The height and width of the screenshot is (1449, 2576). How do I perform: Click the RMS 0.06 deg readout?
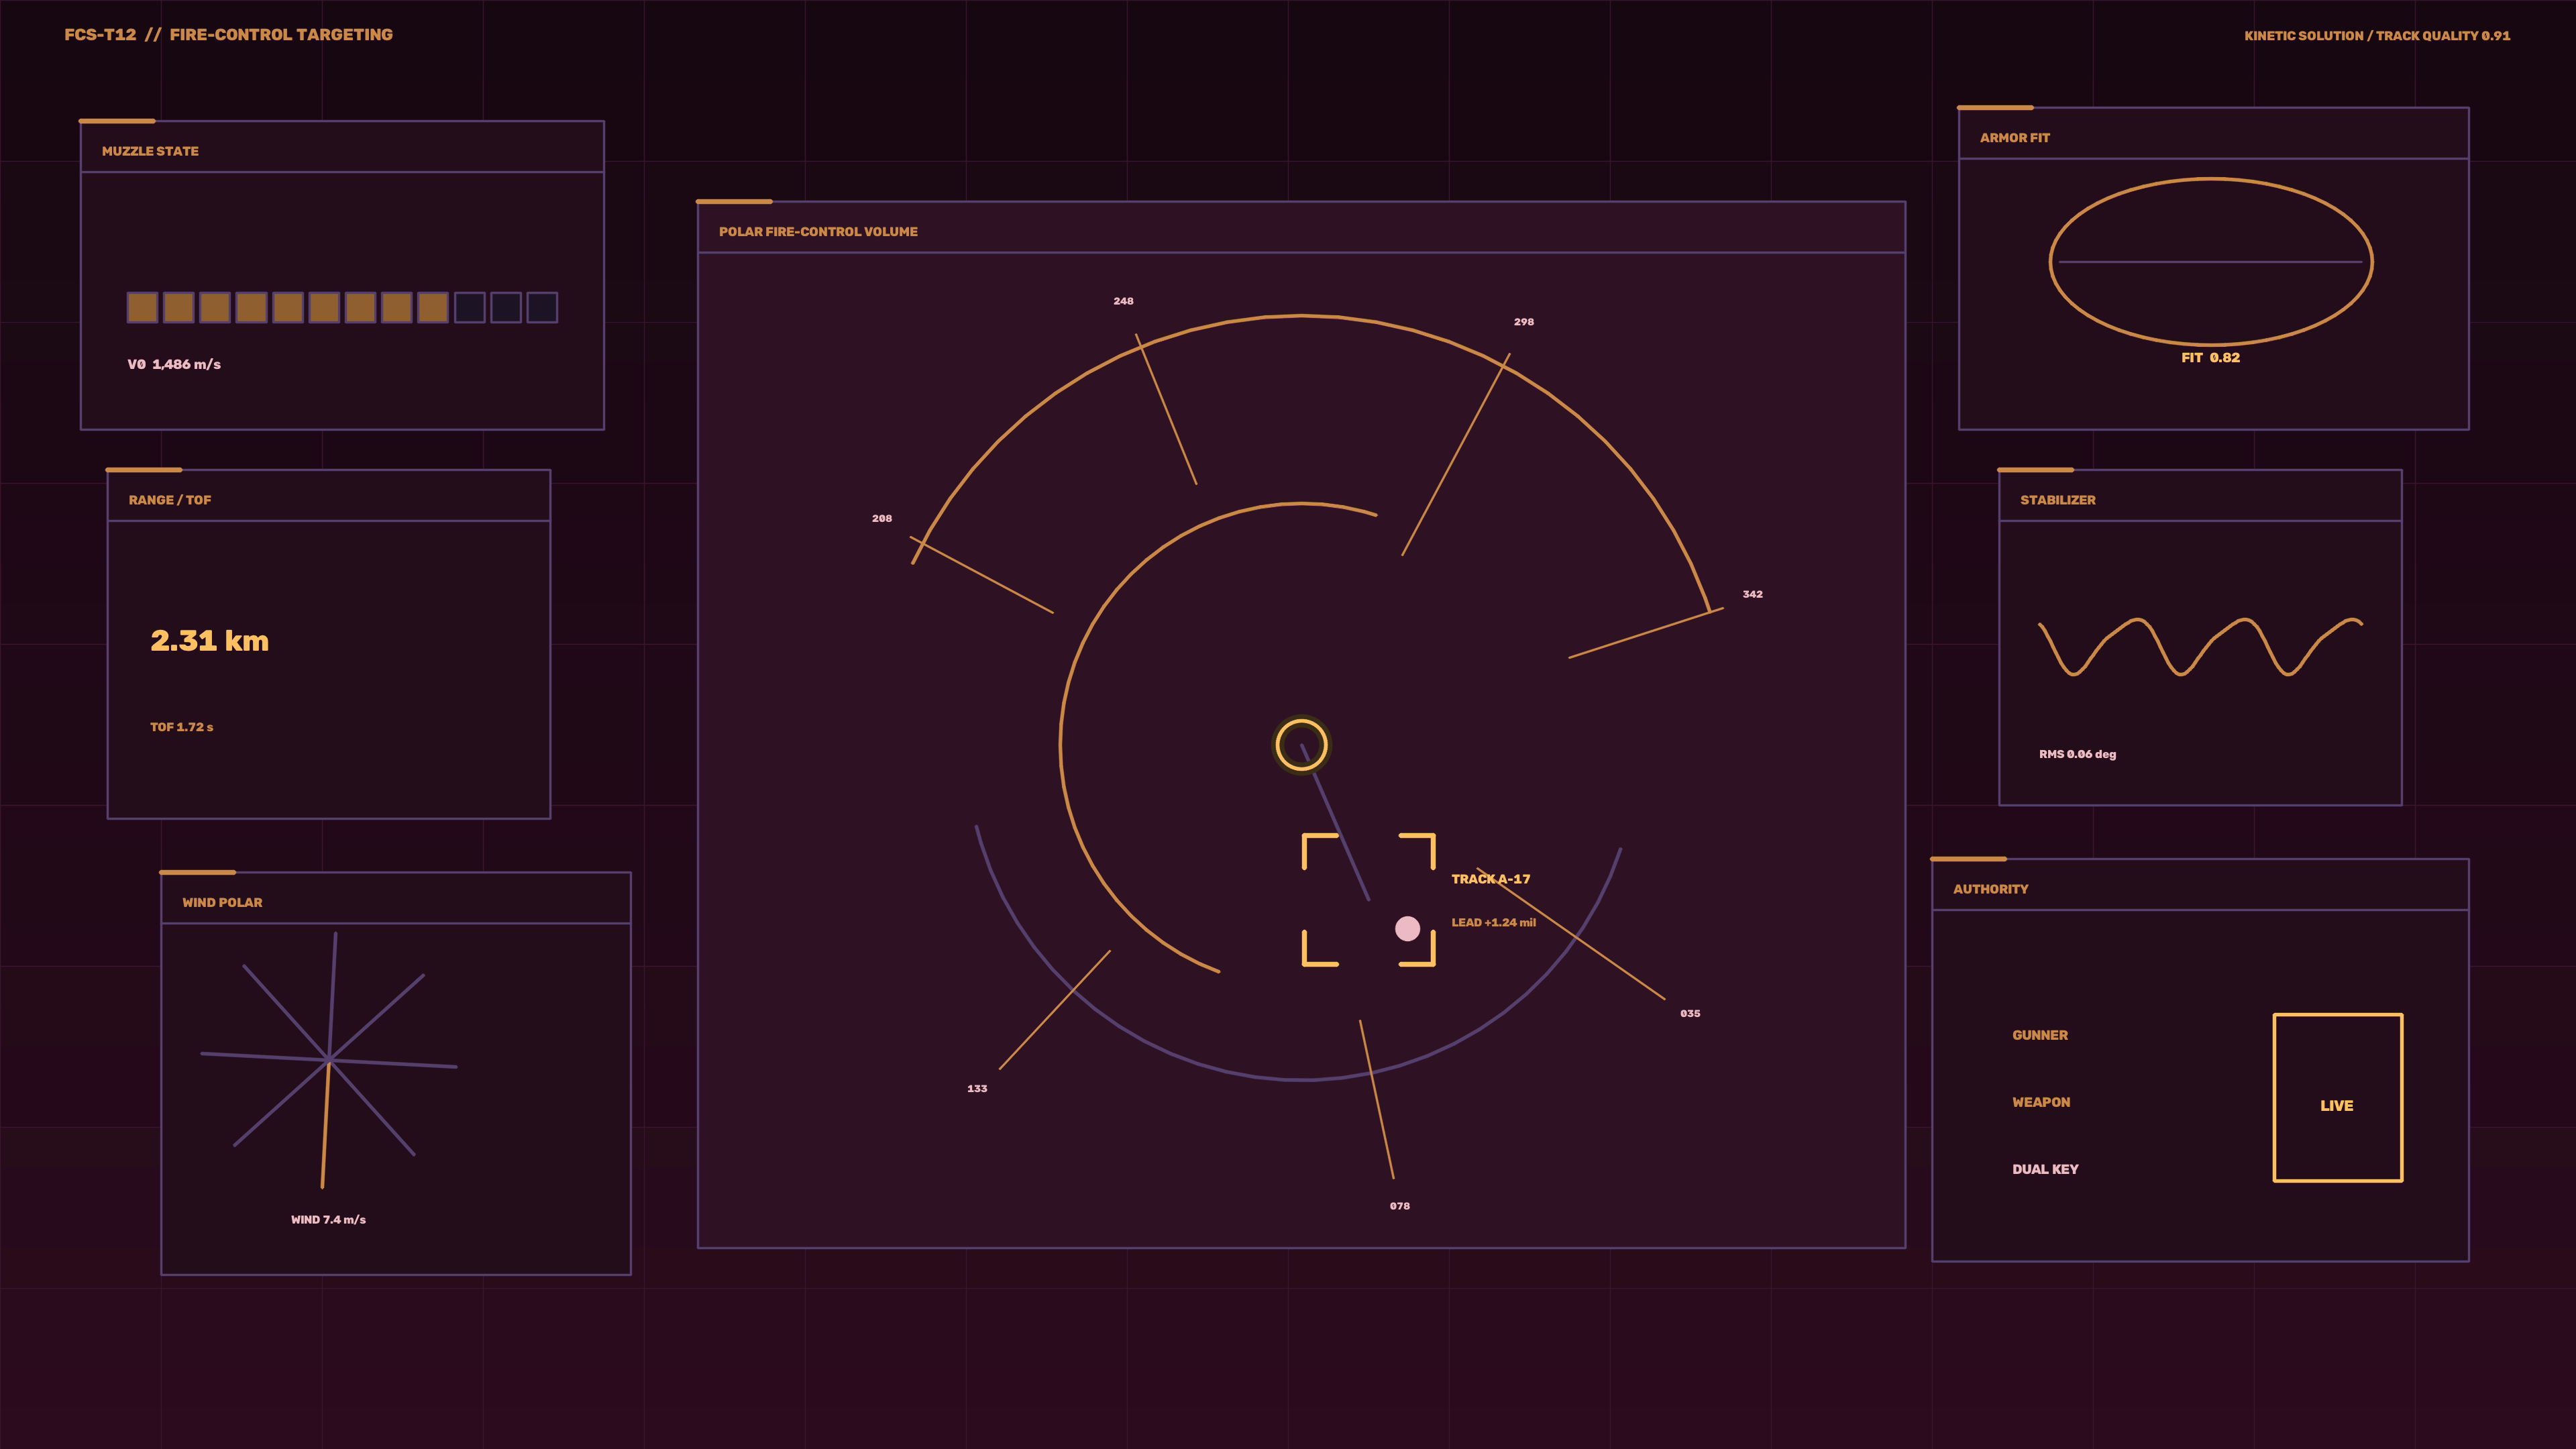point(2077,754)
